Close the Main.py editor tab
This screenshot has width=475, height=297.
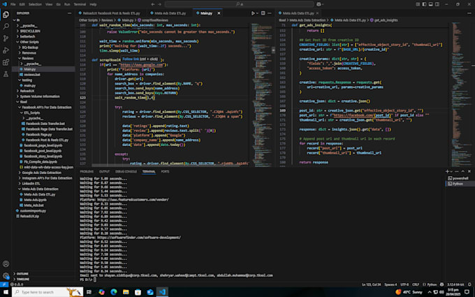219,13
